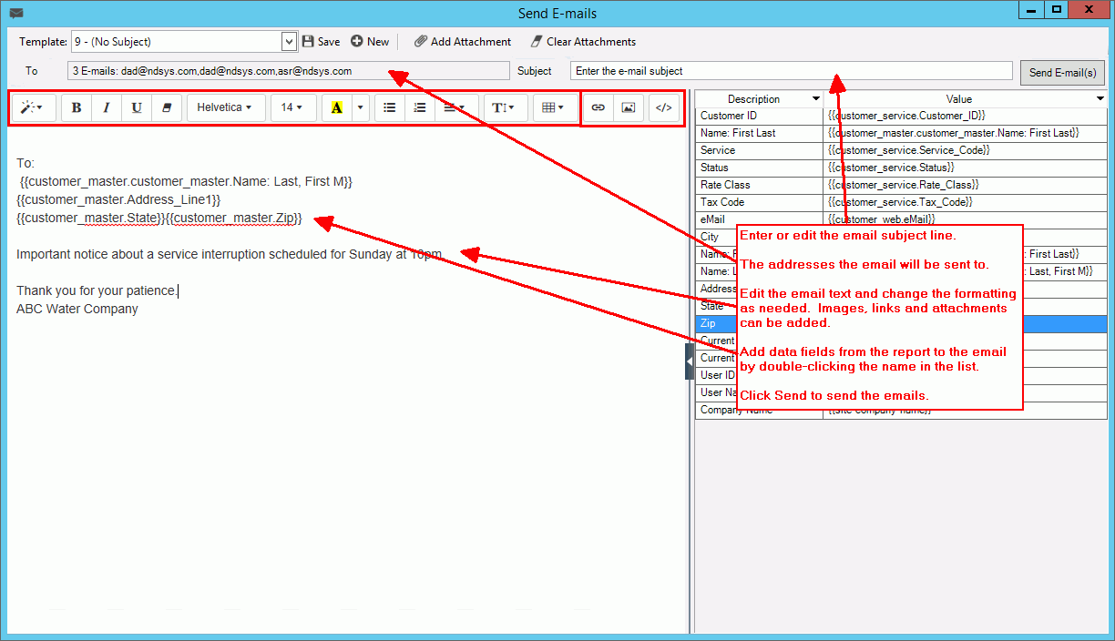Toggle underline text formatting
This screenshot has height=641, width=1115.
coord(137,107)
